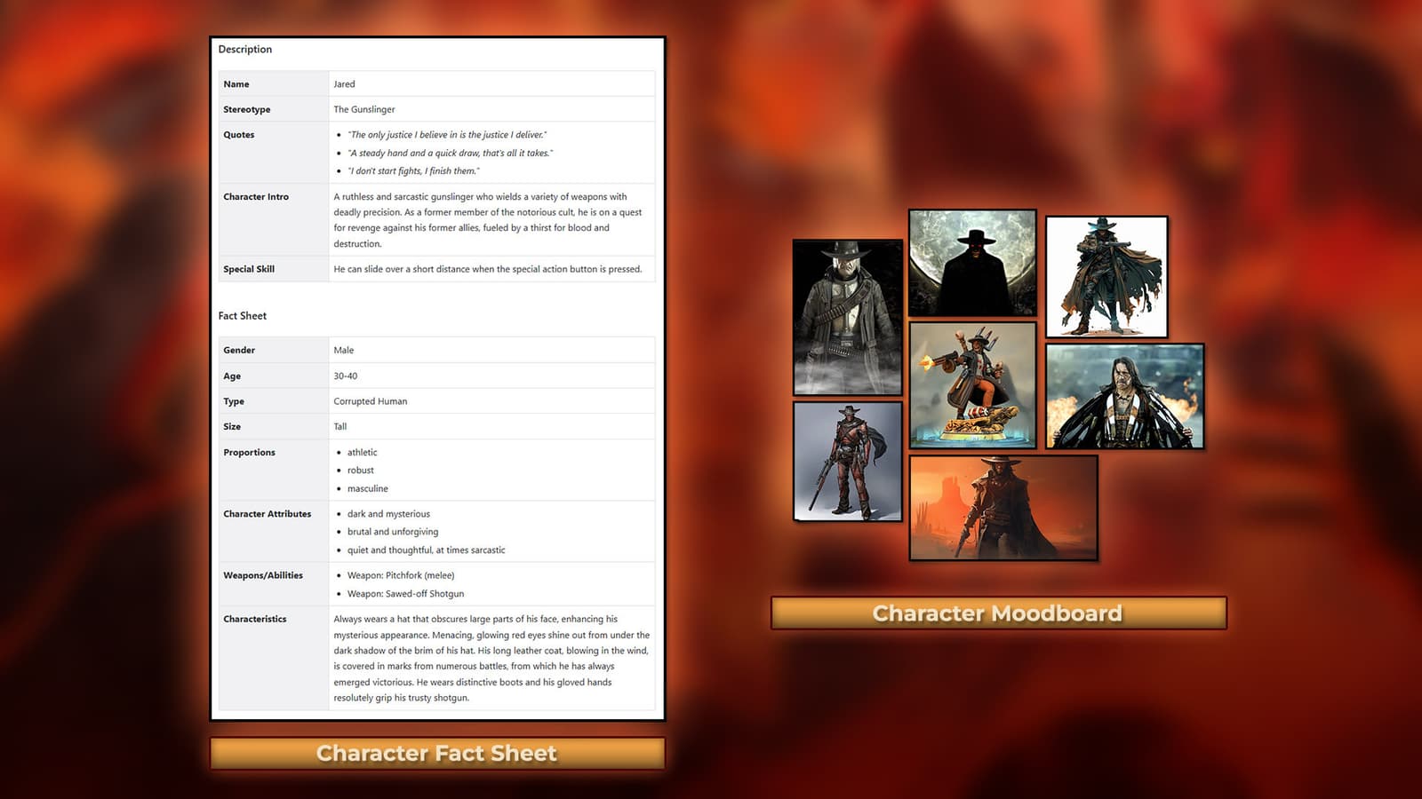This screenshot has width=1422, height=799.
Task: Select the masked gunslinger with bandolier image
Action: [848, 317]
